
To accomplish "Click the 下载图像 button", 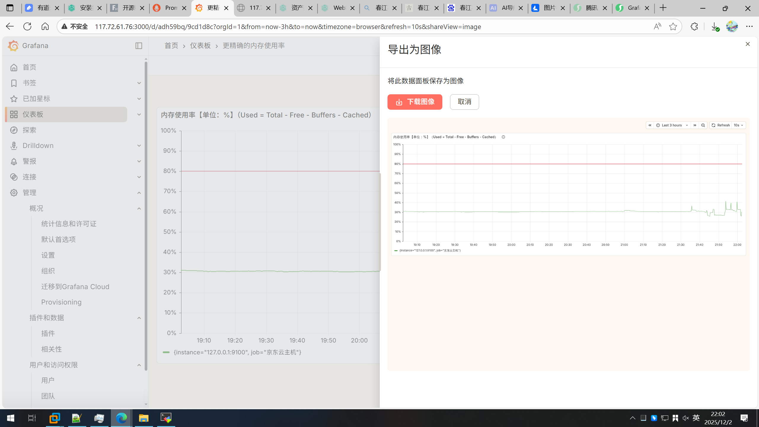I will 414,102.
